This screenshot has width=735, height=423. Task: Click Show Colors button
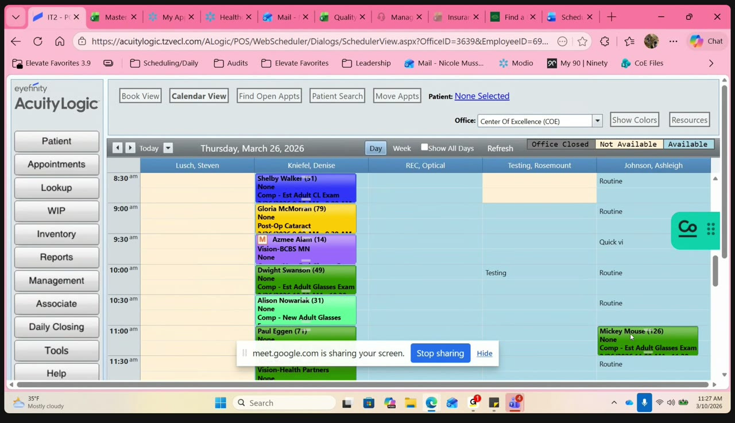click(x=634, y=120)
